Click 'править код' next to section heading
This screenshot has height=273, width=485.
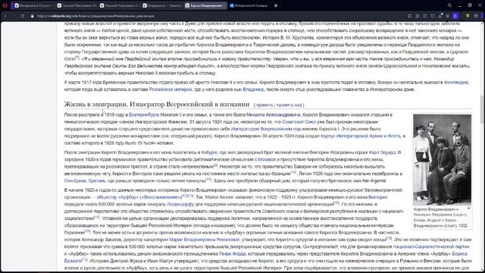pos(289,105)
